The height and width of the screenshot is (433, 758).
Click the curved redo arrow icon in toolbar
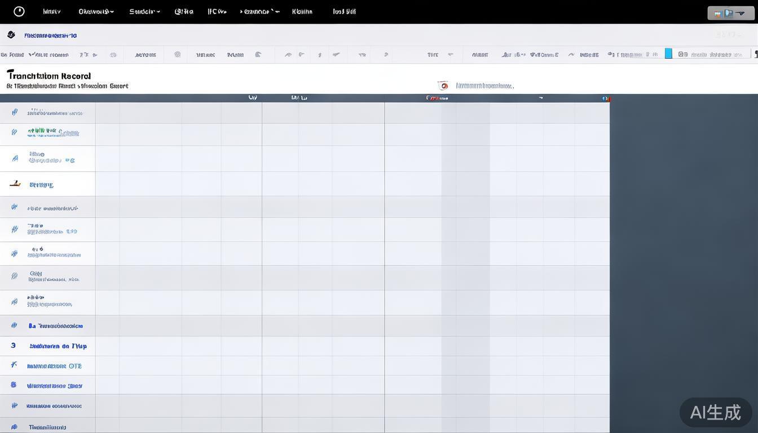click(x=571, y=55)
